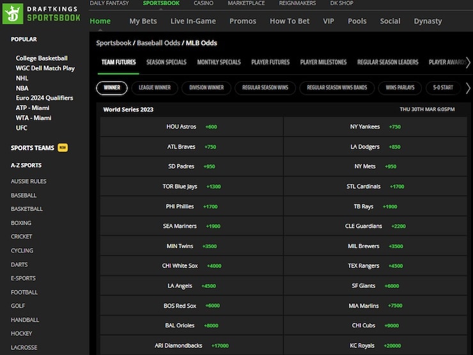
Task: Go to Reignmakers
Action: (x=297, y=3)
